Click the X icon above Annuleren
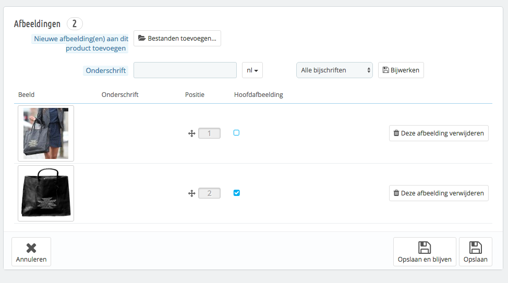 pos(31,248)
